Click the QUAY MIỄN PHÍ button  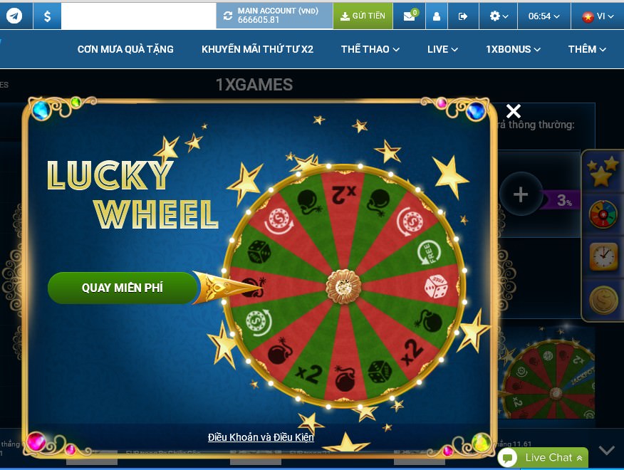[123, 288]
